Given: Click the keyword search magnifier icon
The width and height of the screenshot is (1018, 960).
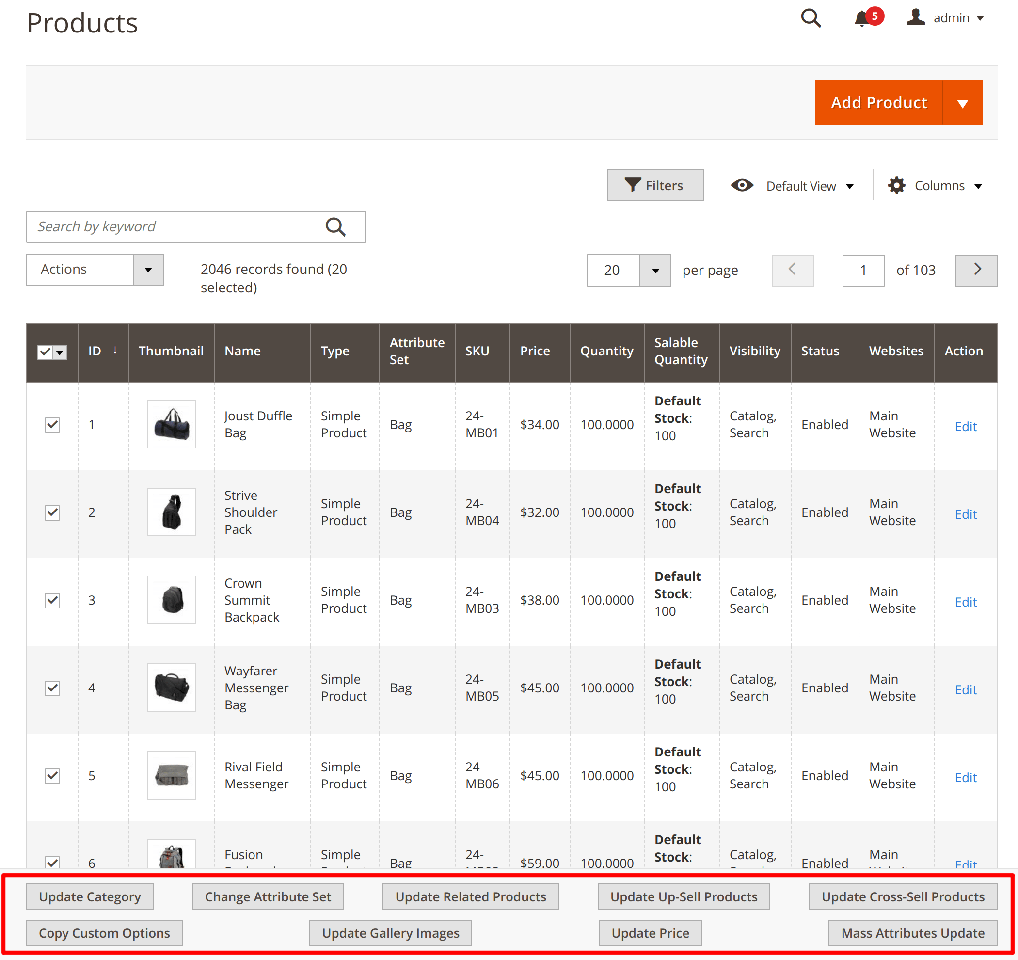Looking at the screenshot, I should point(336,226).
